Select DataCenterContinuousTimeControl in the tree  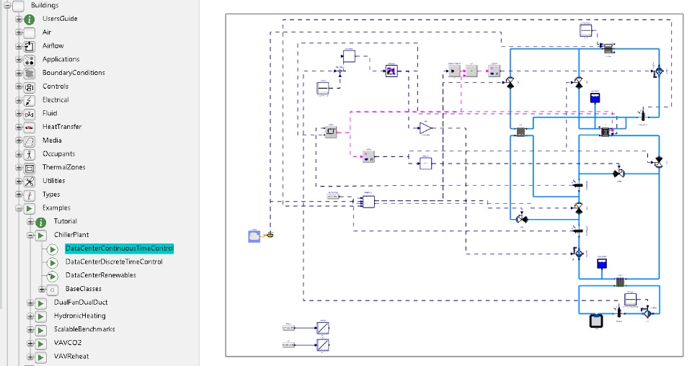pyautogui.click(x=119, y=249)
